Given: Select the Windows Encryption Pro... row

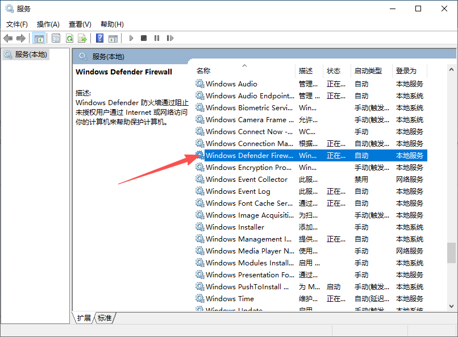Looking at the screenshot, I should (x=311, y=167).
